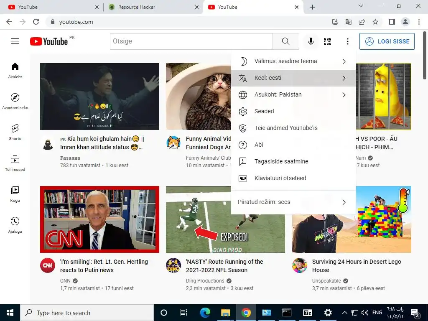Open Funny Animals' Club channel avatar

[x=173, y=143]
